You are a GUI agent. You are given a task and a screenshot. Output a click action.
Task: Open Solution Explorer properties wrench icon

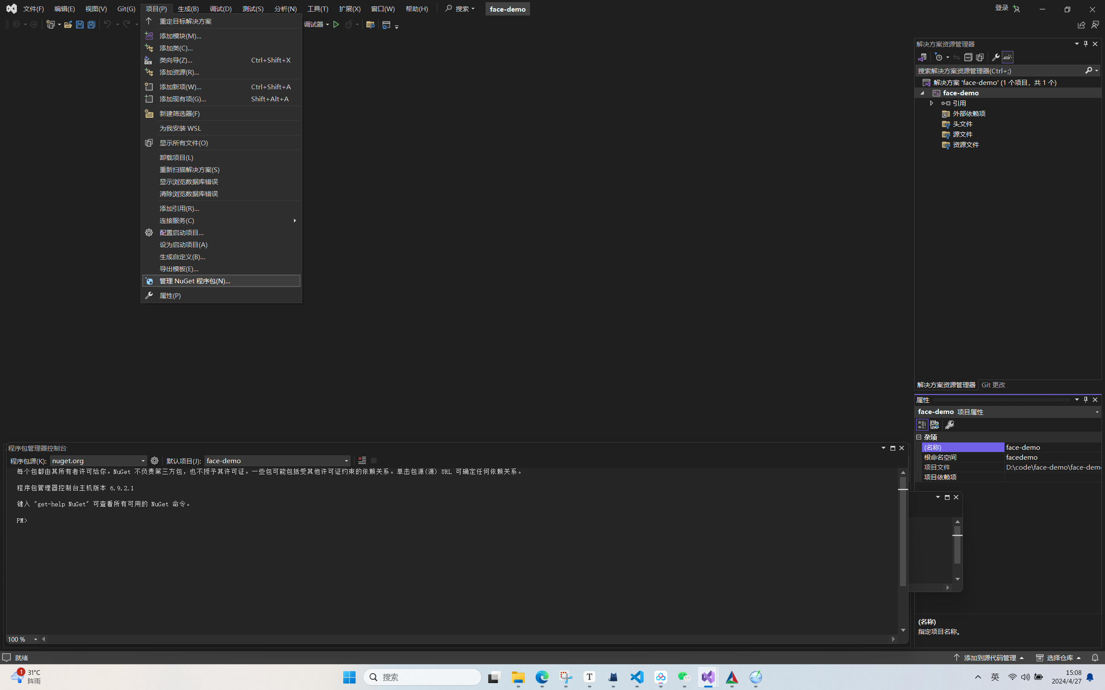pos(996,57)
